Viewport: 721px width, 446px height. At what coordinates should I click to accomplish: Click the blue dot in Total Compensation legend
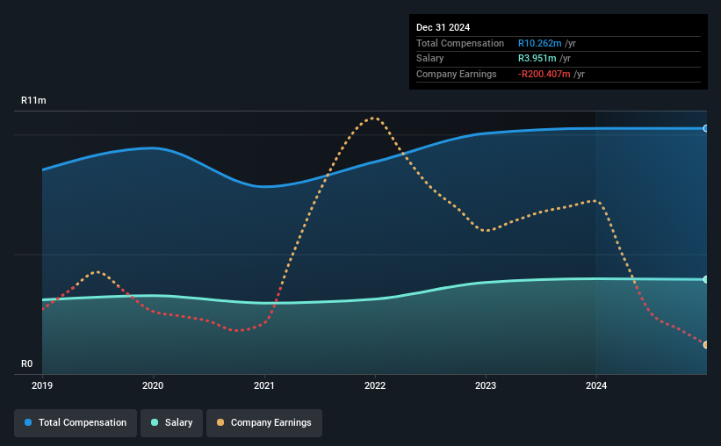[x=28, y=422]
